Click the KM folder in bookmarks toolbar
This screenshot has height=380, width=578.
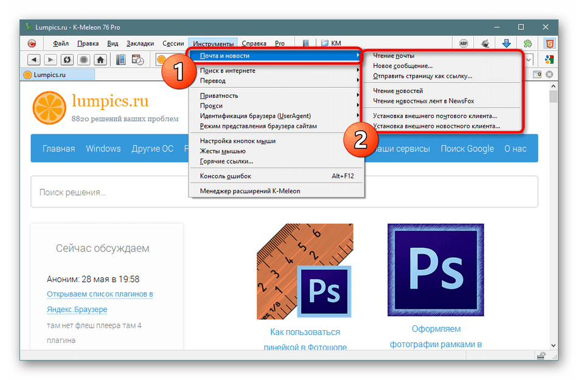tap(331, 43)
